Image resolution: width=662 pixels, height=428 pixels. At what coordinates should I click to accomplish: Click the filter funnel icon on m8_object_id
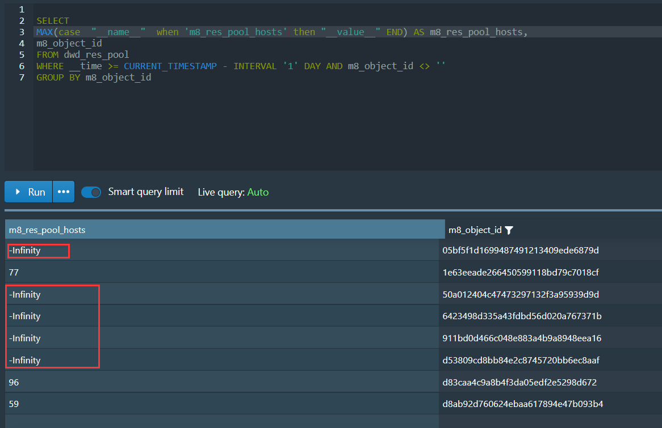509,230
